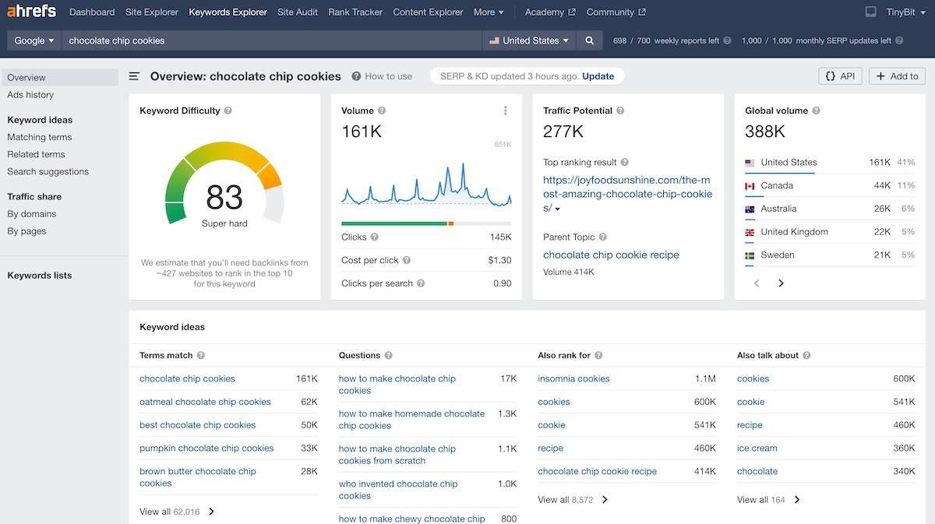Select By domains in the sidebar

click(31, 214)
